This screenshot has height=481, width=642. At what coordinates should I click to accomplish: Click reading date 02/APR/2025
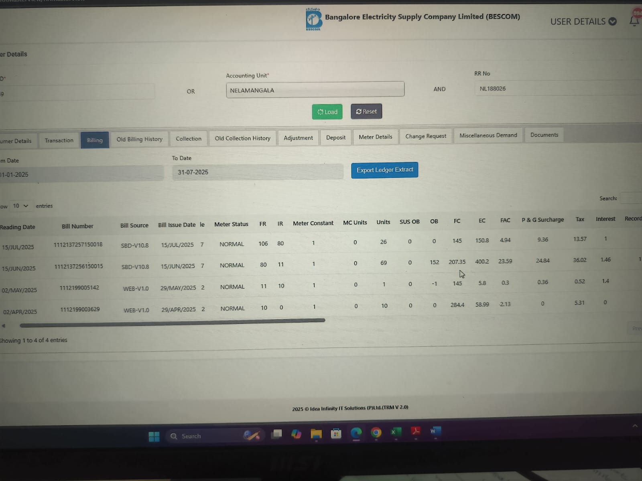[20, 312]
